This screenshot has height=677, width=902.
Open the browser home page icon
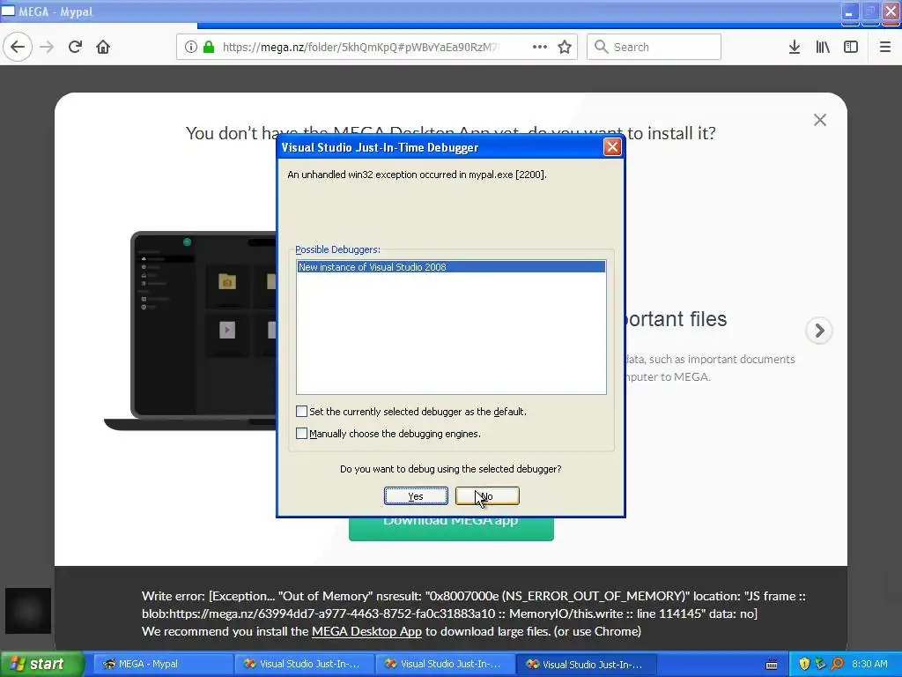(x=103, y=48)
